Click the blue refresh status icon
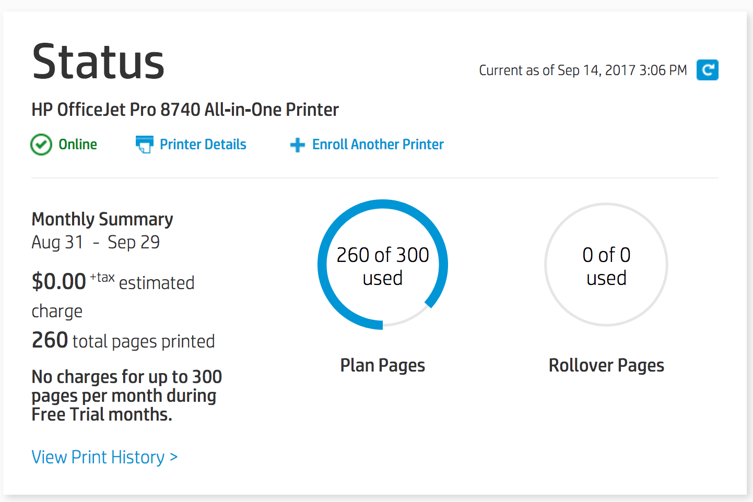The height and width of the screenshot is (502, 753). (707, 70)
